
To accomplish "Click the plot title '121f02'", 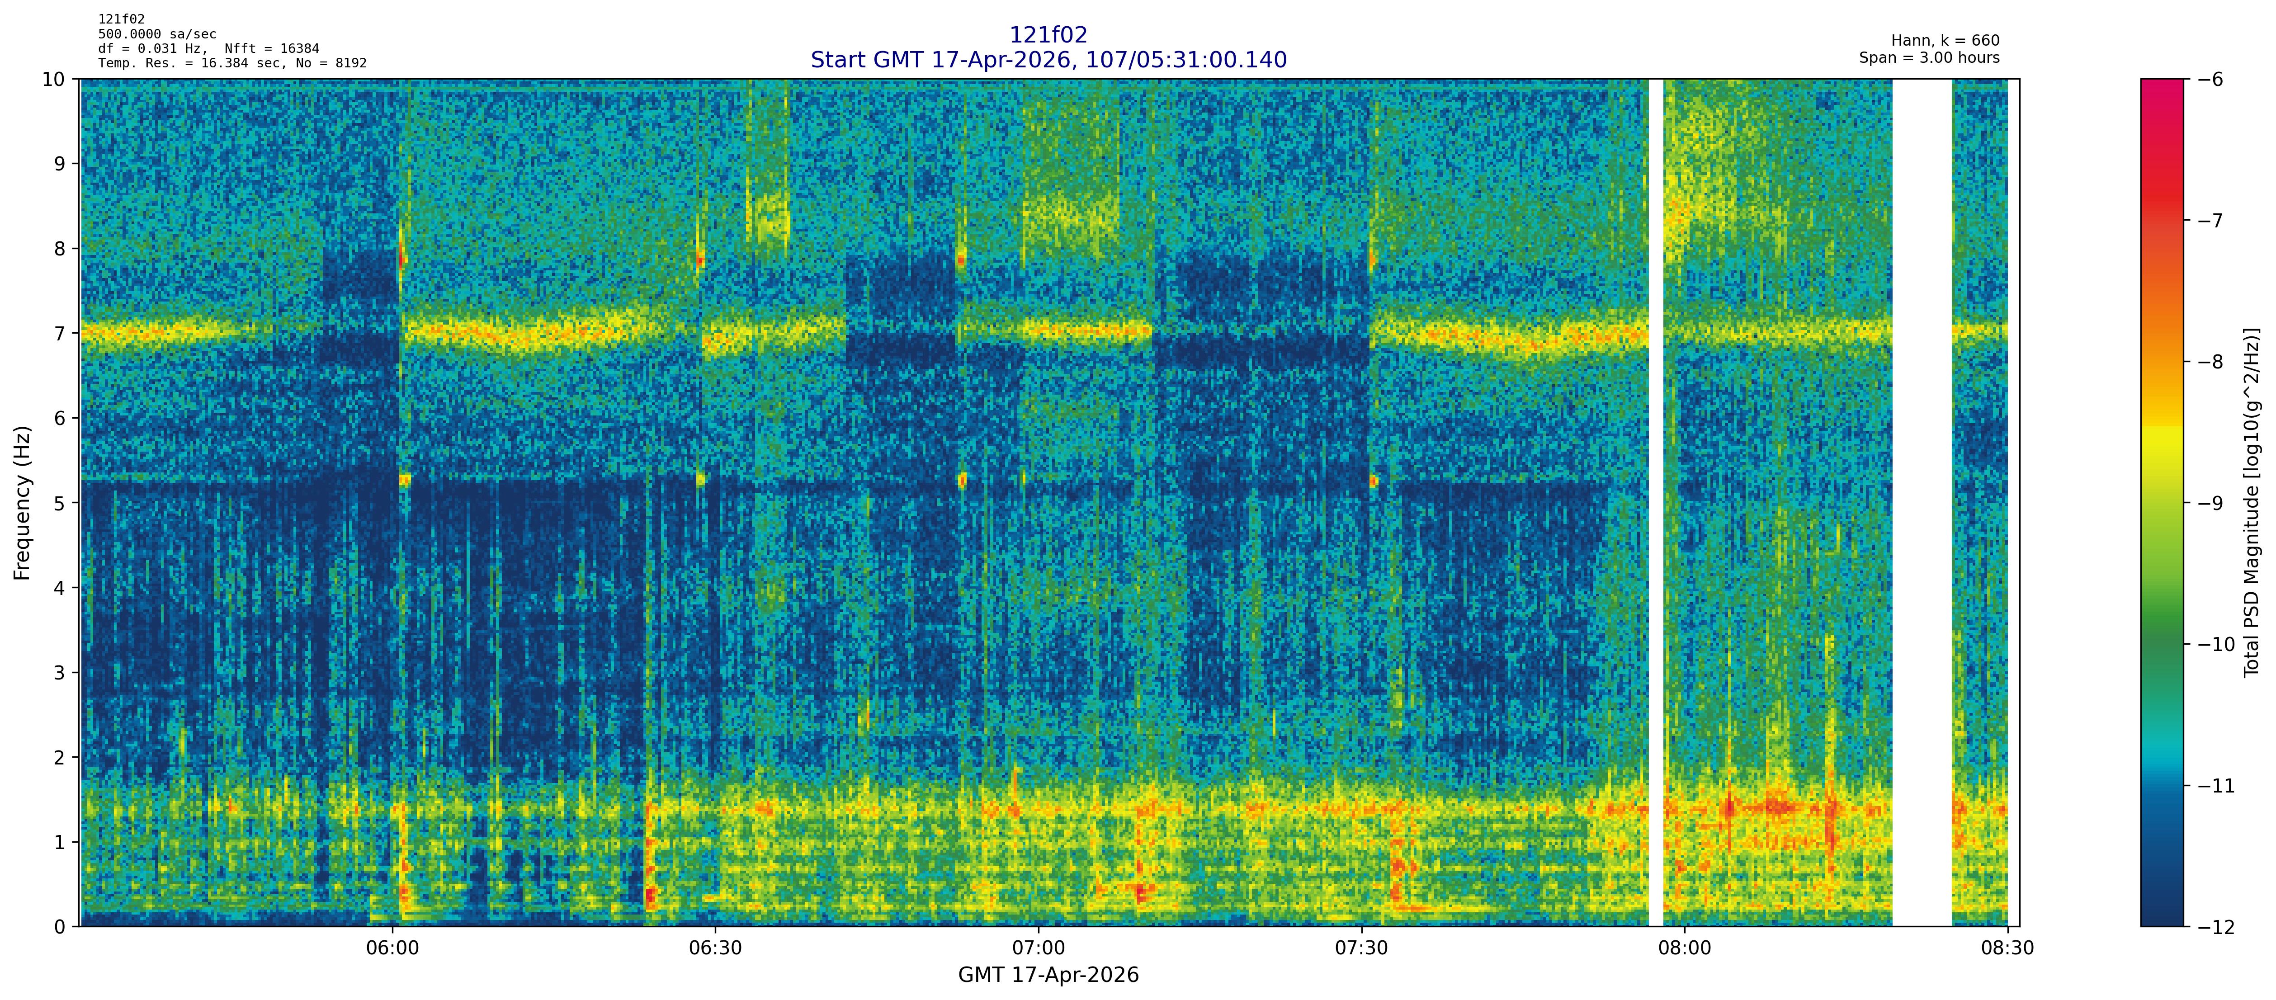I will (1048, 35).
